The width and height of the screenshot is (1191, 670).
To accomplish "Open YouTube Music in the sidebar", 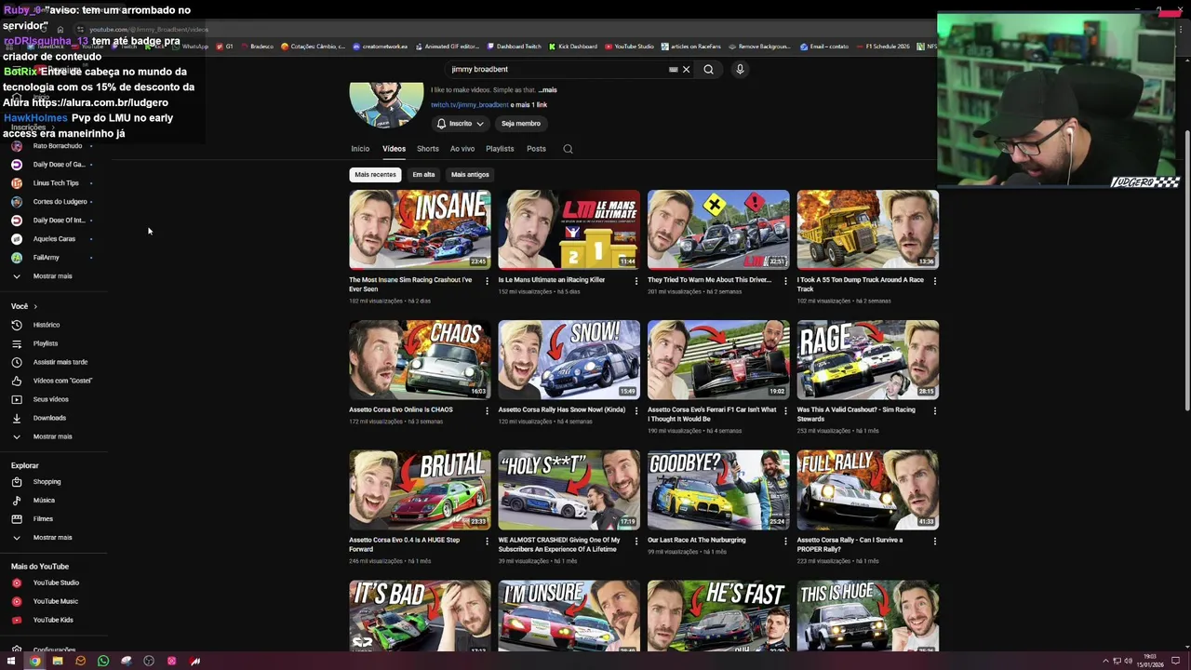I will point(54,601).
